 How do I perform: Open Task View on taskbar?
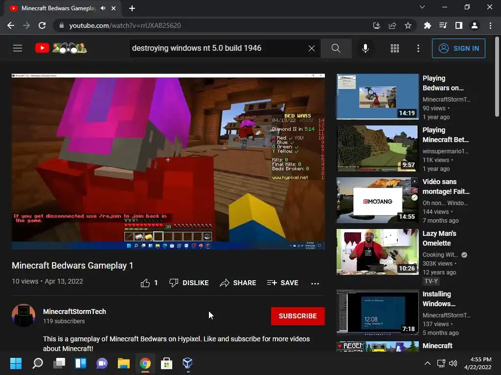(59, 363)
